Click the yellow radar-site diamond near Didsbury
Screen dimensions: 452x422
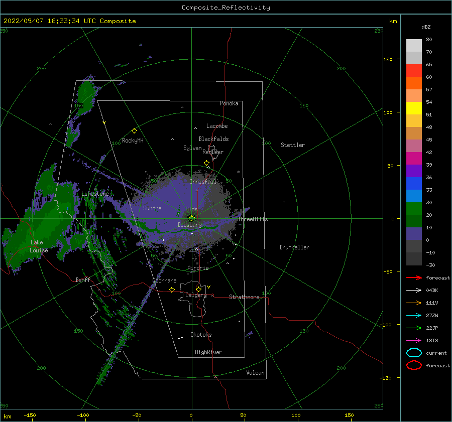tap(192, 218)
